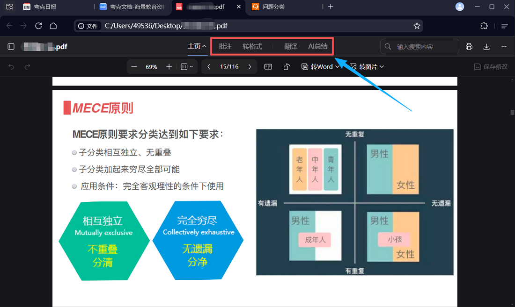Image resolution: width=515 pixels, height=307 pixels.
Task: Open the 转格式 menu
Action: tap(252, 46)
